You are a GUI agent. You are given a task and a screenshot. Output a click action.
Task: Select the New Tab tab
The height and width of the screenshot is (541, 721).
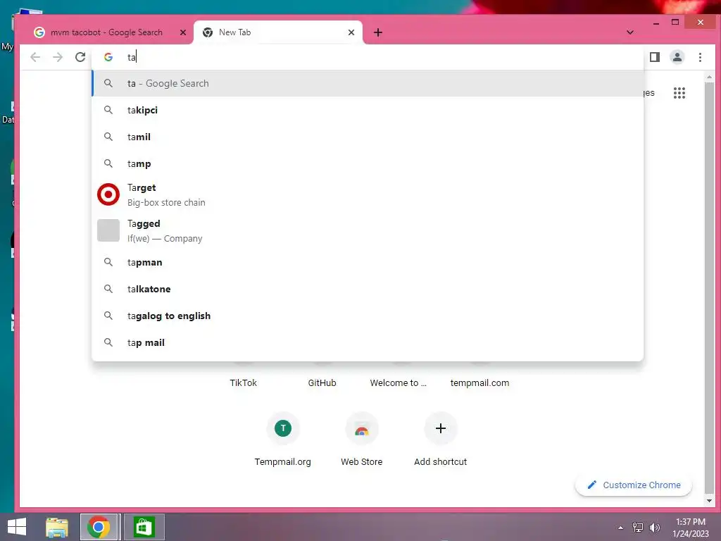tap(278, 32)
